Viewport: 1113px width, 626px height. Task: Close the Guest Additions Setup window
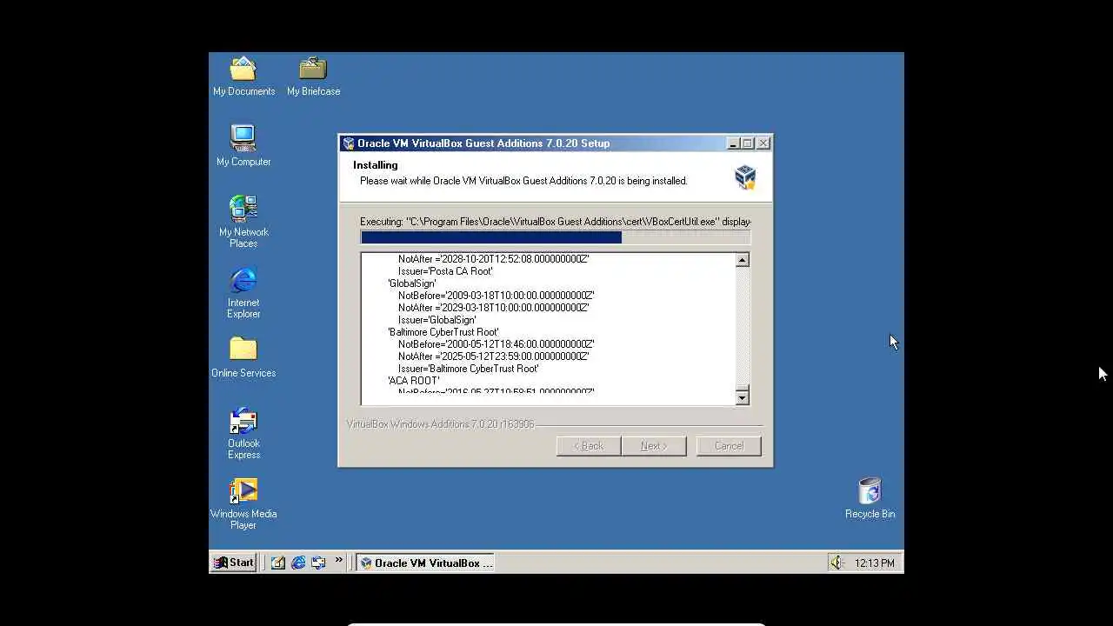point(763,143)
